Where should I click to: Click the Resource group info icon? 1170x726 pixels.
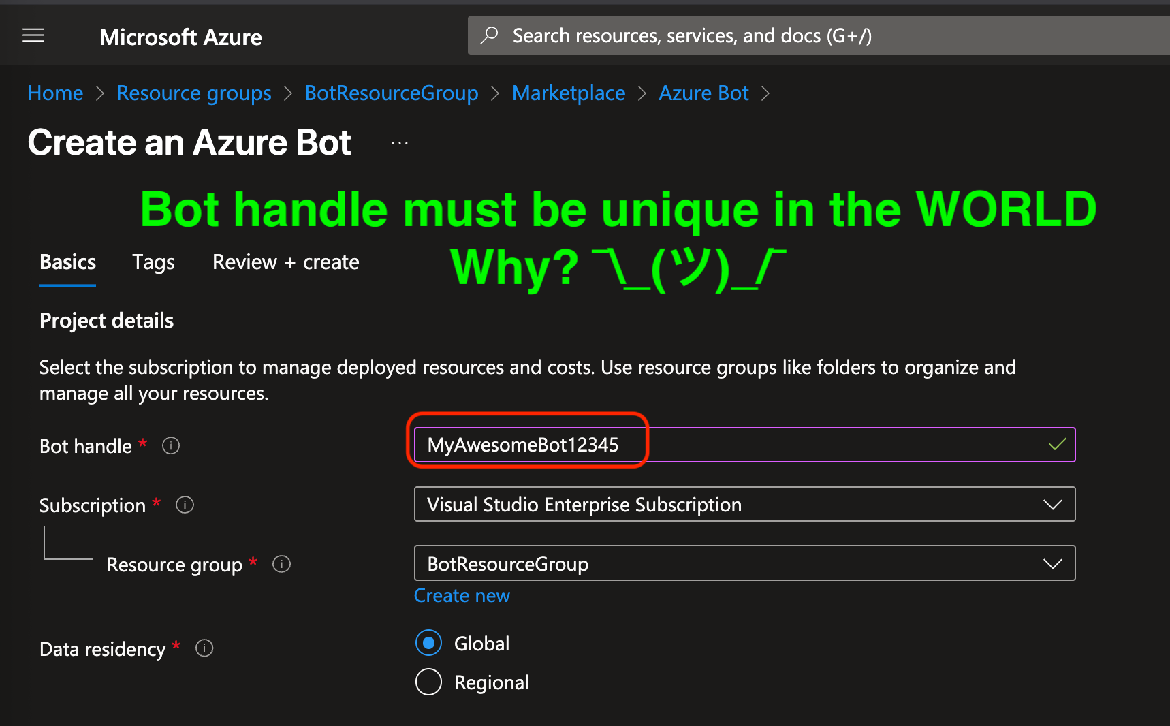click(x=281, y=564)
